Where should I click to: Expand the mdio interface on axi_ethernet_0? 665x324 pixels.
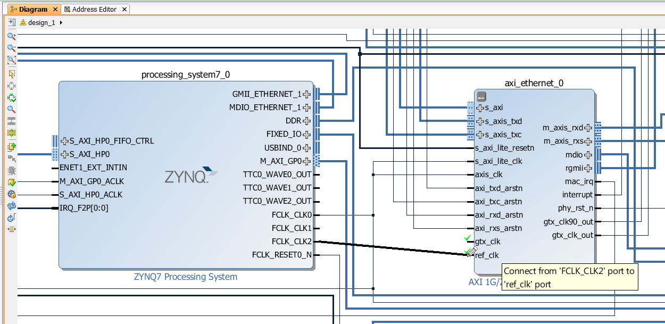pos(588,155)
